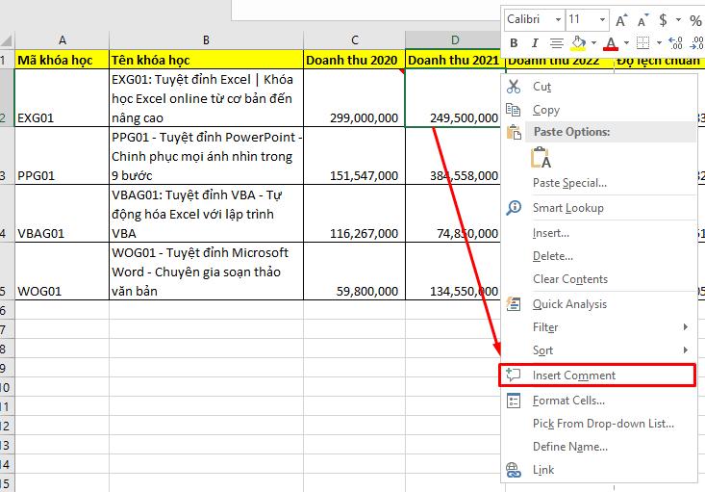
Task: Click the Decrease Font Size icon
Action: [642, 20]
